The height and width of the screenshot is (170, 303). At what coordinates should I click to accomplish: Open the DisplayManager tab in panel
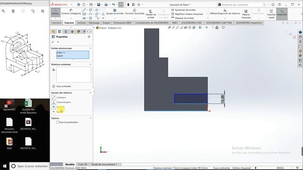pyautogui.click(x=78, y=32)
